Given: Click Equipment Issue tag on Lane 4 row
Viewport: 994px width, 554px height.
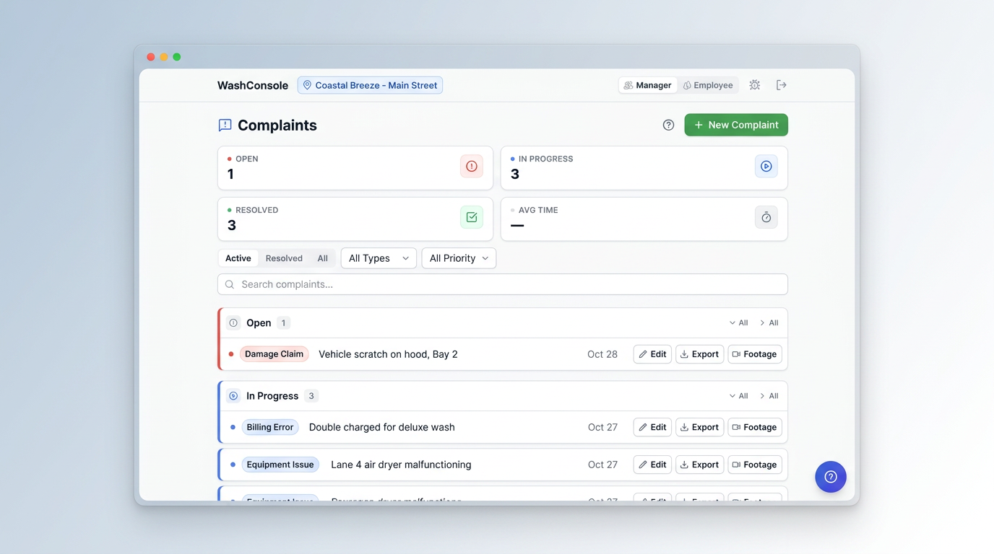Looking at the screenshot, I should coord(280,465).
